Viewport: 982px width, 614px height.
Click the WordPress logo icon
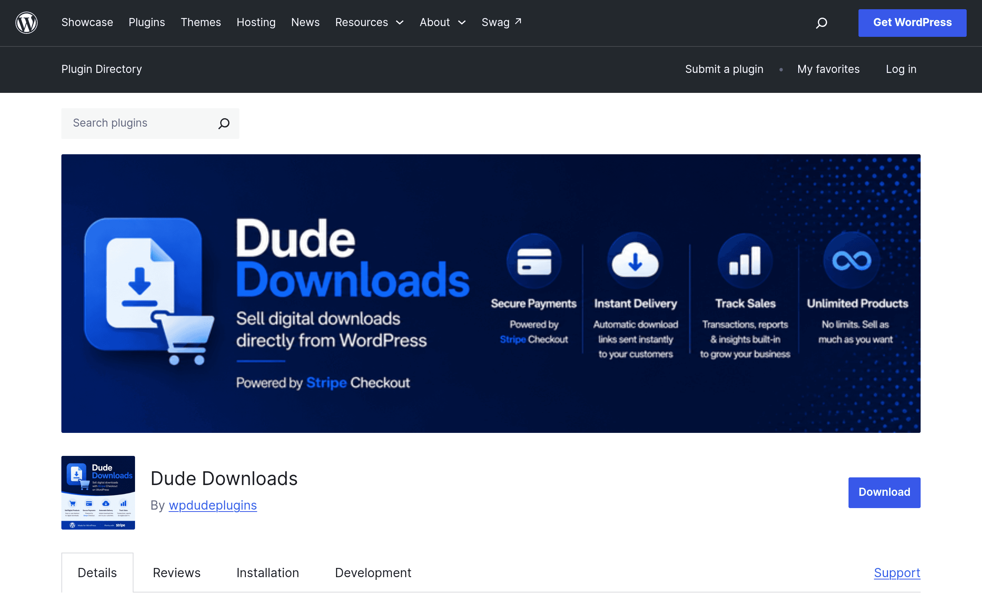click(27, 23)
